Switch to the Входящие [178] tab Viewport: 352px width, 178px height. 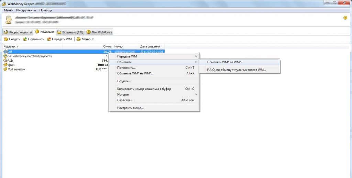[70, 32]
